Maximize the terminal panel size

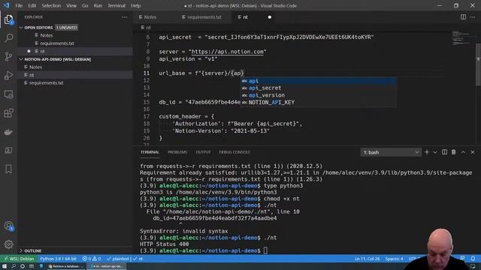[x=463, y=152]
